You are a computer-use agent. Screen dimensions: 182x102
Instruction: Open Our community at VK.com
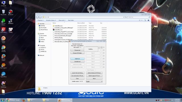point(77,76)
